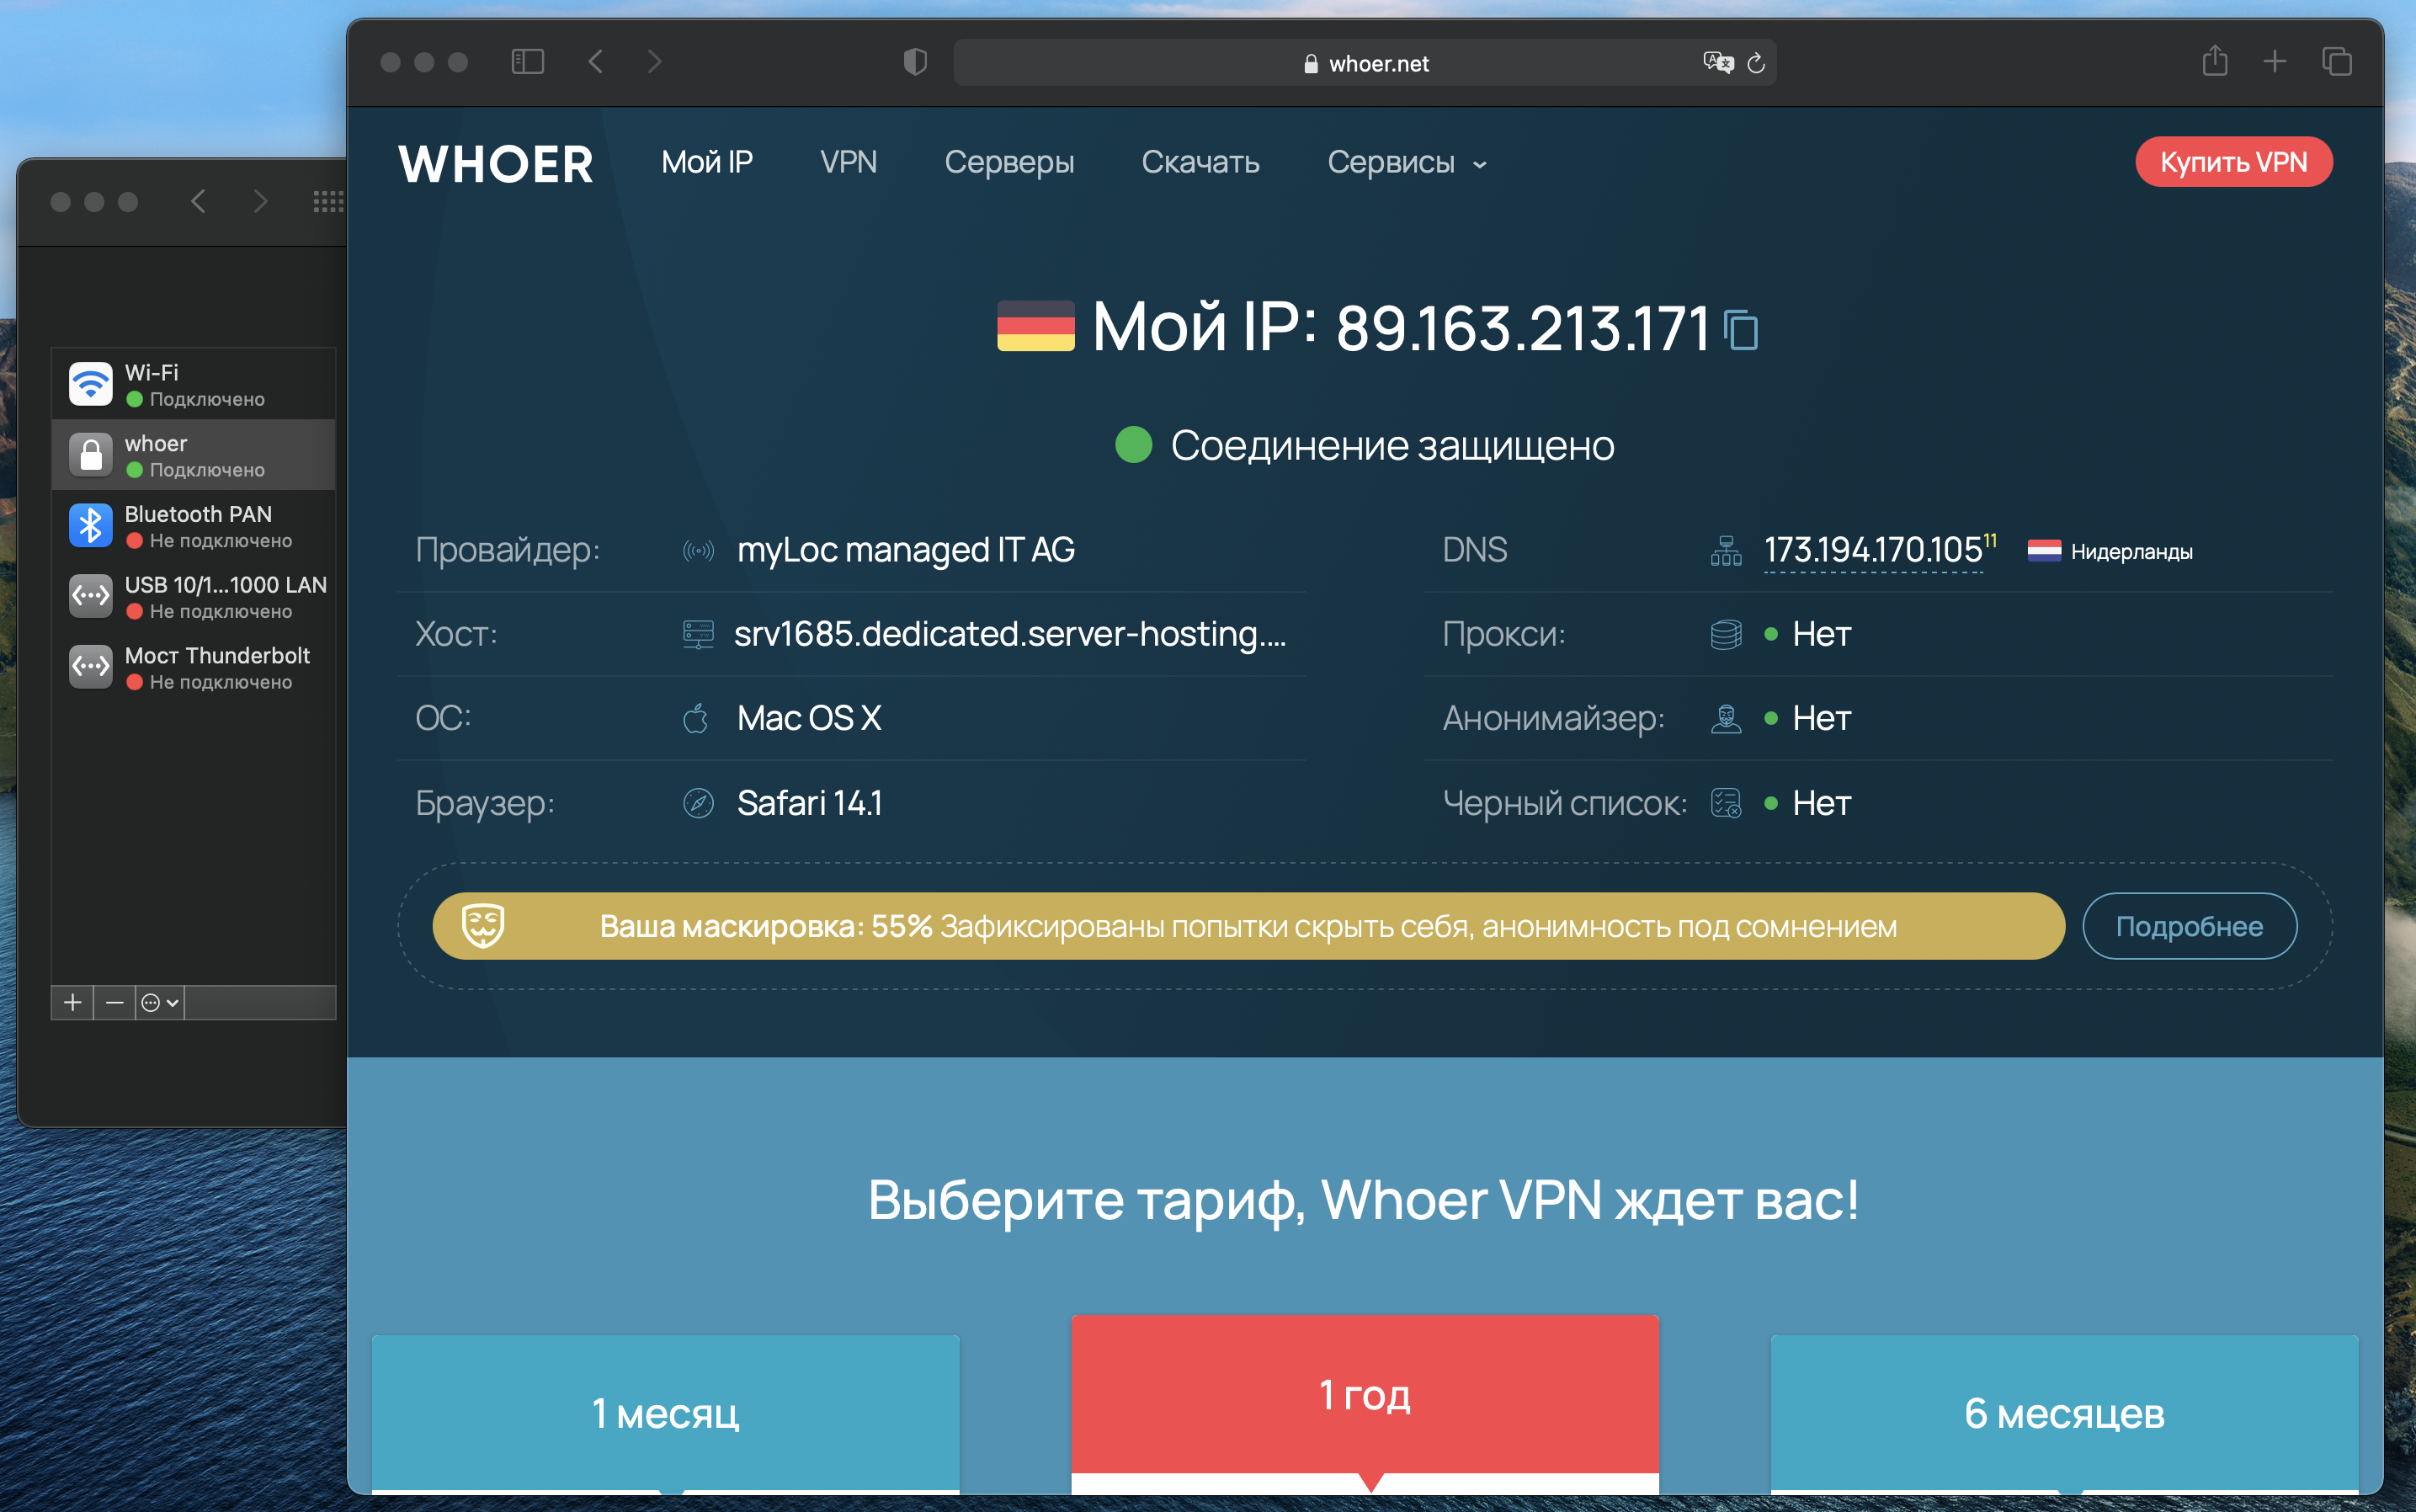This screenshot has width=2416, height=1512.
Task: Select the USB 10/1...1000 LAN service
Action: point(193,597)
